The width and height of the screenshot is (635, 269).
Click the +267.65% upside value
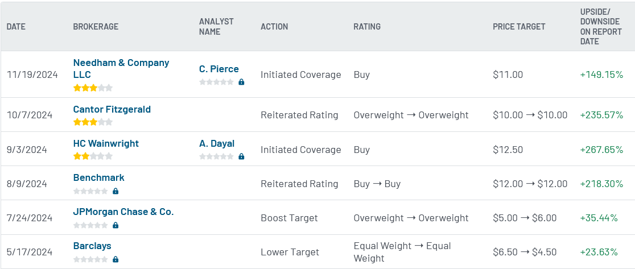[601, 150]
